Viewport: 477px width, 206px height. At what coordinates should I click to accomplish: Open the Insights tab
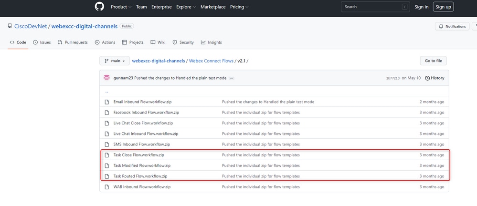tap(212, 42)
